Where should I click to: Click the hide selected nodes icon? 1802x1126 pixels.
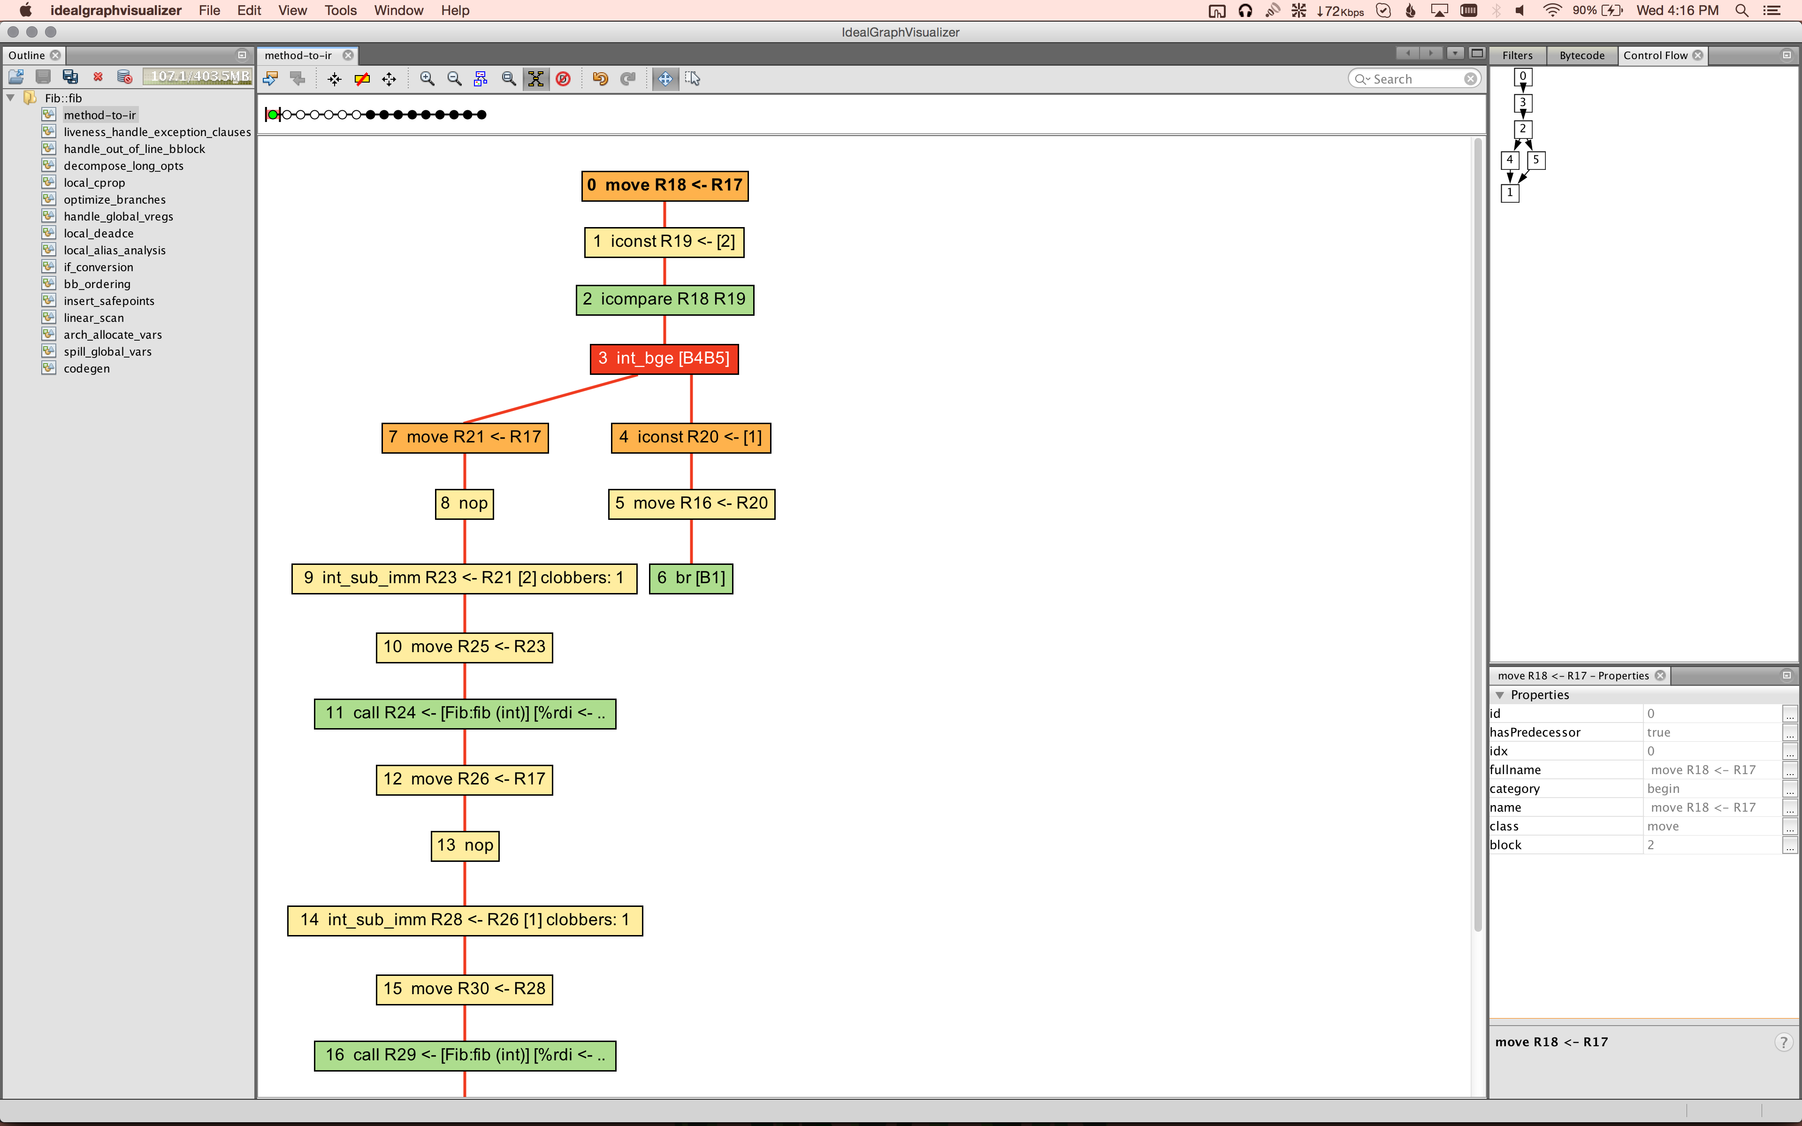pos(362,79)
